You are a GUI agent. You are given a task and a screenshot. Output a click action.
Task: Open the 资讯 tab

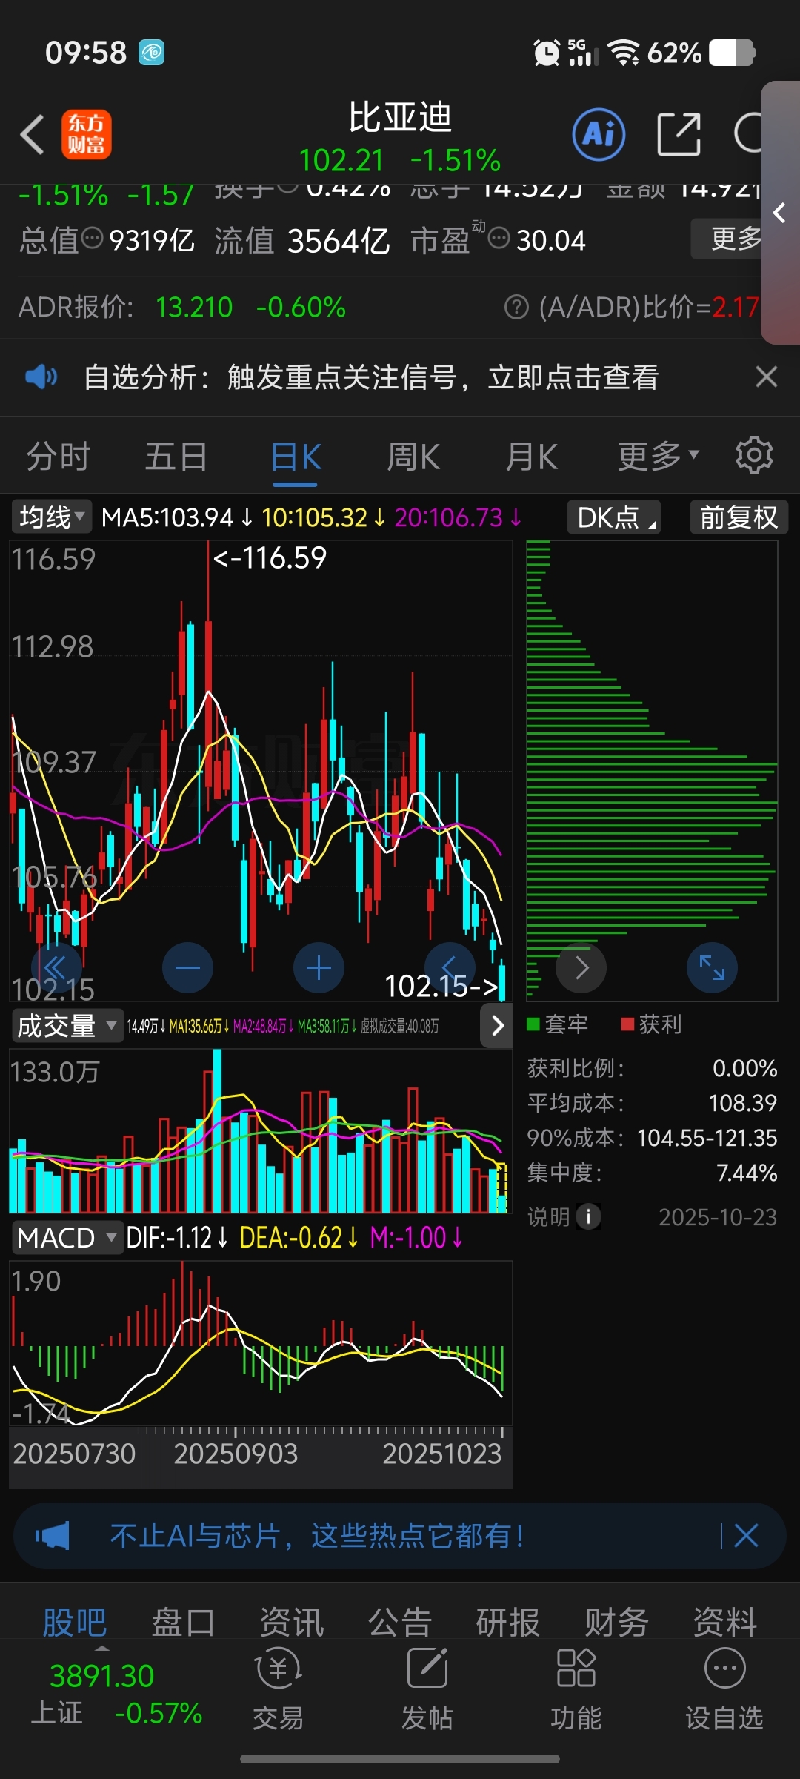click(292, 1623)
